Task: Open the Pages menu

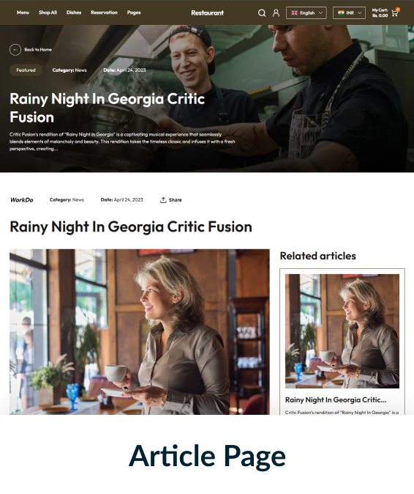Action: 134,12
